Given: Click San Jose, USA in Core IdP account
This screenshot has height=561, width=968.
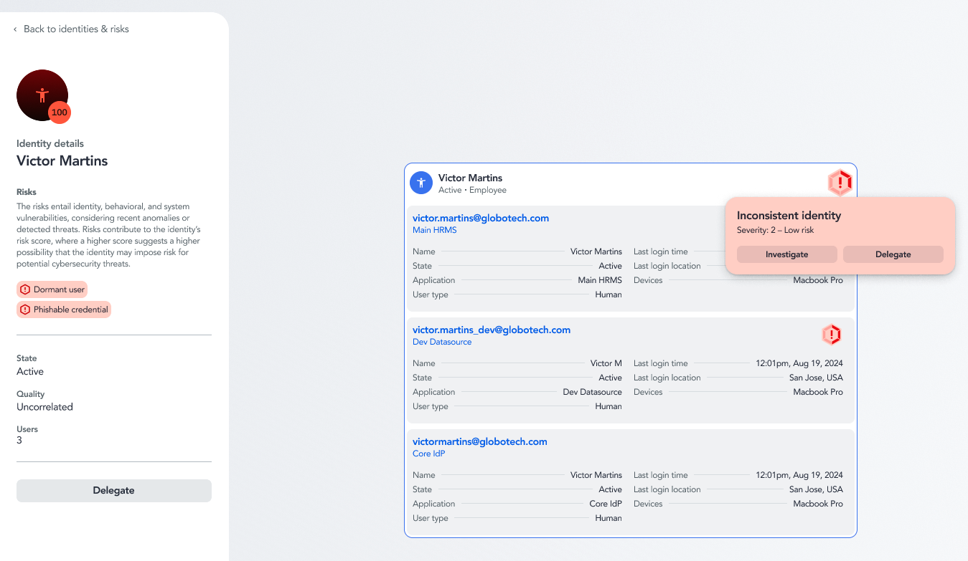Looking at the screenshot, I should (x=816, y=489).
